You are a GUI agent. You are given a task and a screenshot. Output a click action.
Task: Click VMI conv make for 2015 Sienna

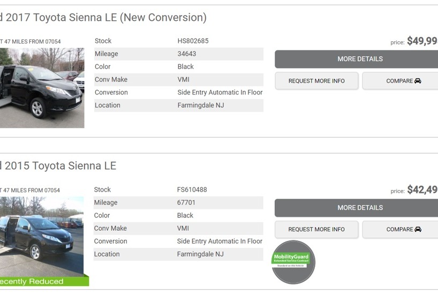point(183,229)
